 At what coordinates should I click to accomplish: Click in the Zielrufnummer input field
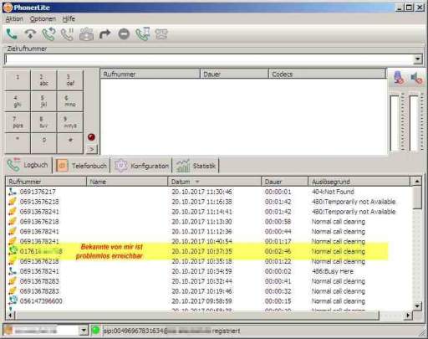(x=209, y=59)
